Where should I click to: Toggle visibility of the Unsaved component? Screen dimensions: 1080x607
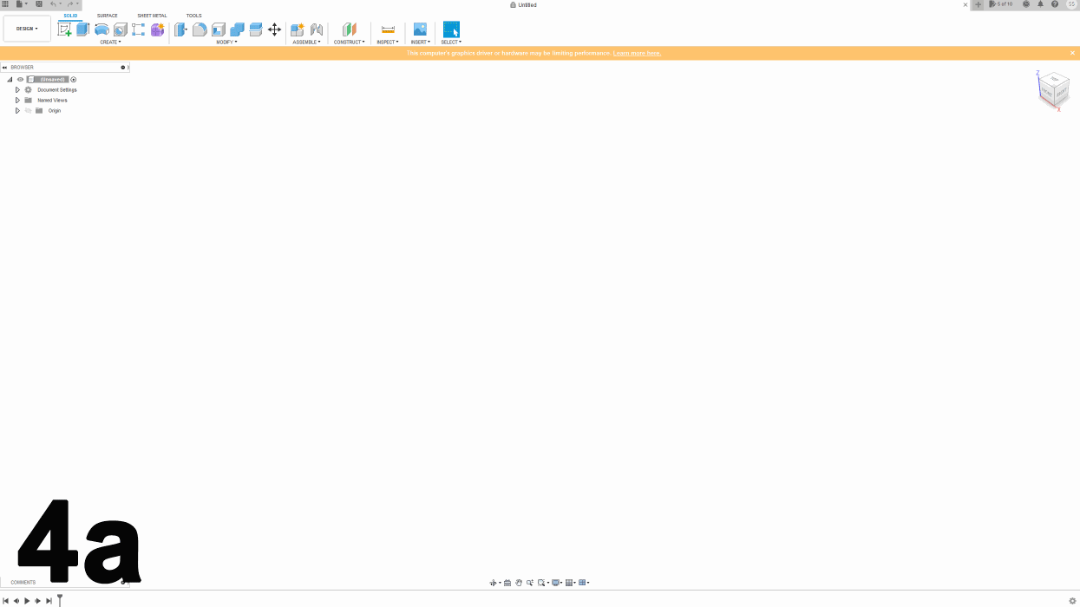click(x=20, y=79)
